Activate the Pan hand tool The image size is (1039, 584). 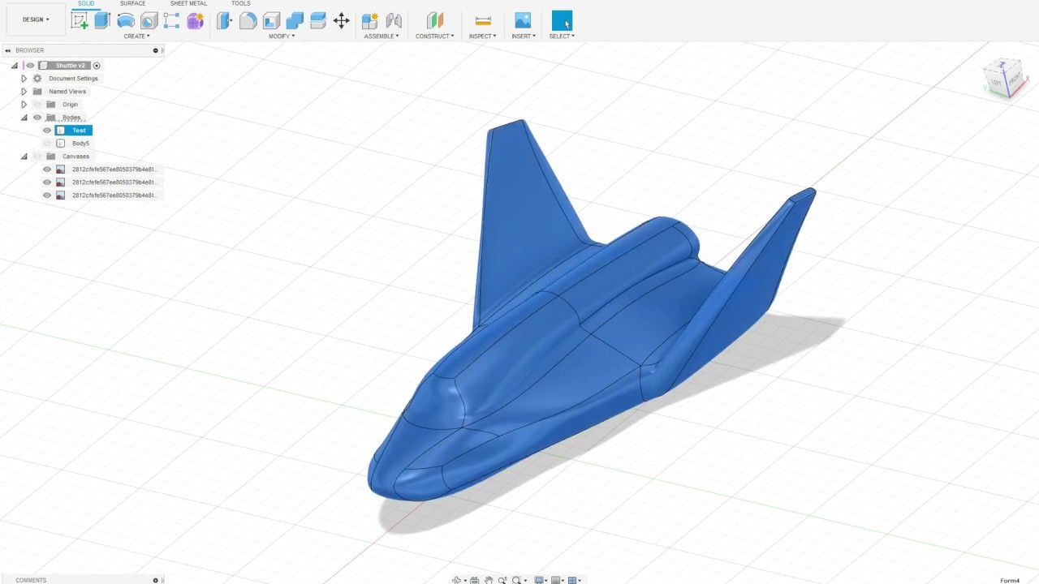coord(489,580)
